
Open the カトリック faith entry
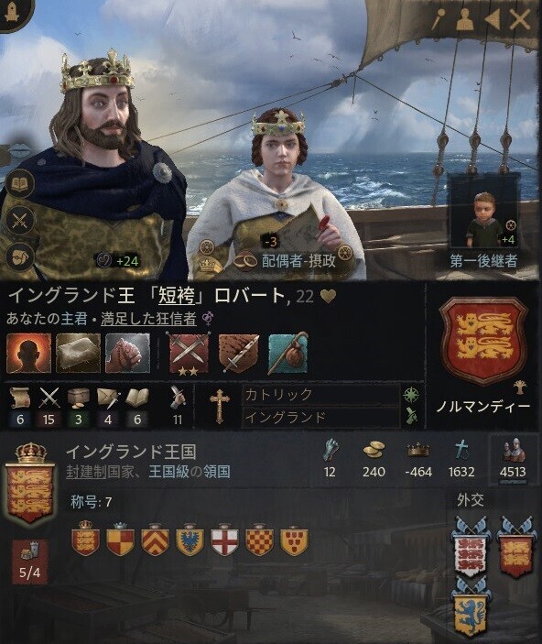pyautogui.click(x=320, y=395)
